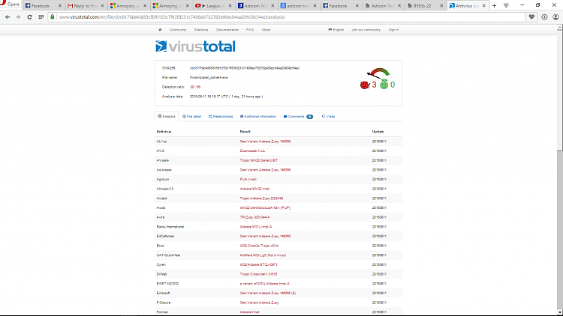Click the AVware Trojan.Win32.Generic result

tap(258, 160)
